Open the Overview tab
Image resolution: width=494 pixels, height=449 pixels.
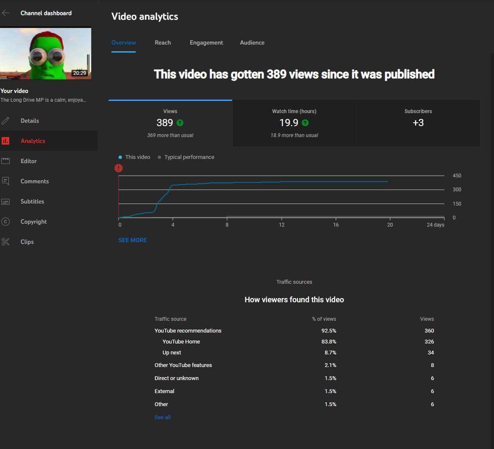(124, 42)
